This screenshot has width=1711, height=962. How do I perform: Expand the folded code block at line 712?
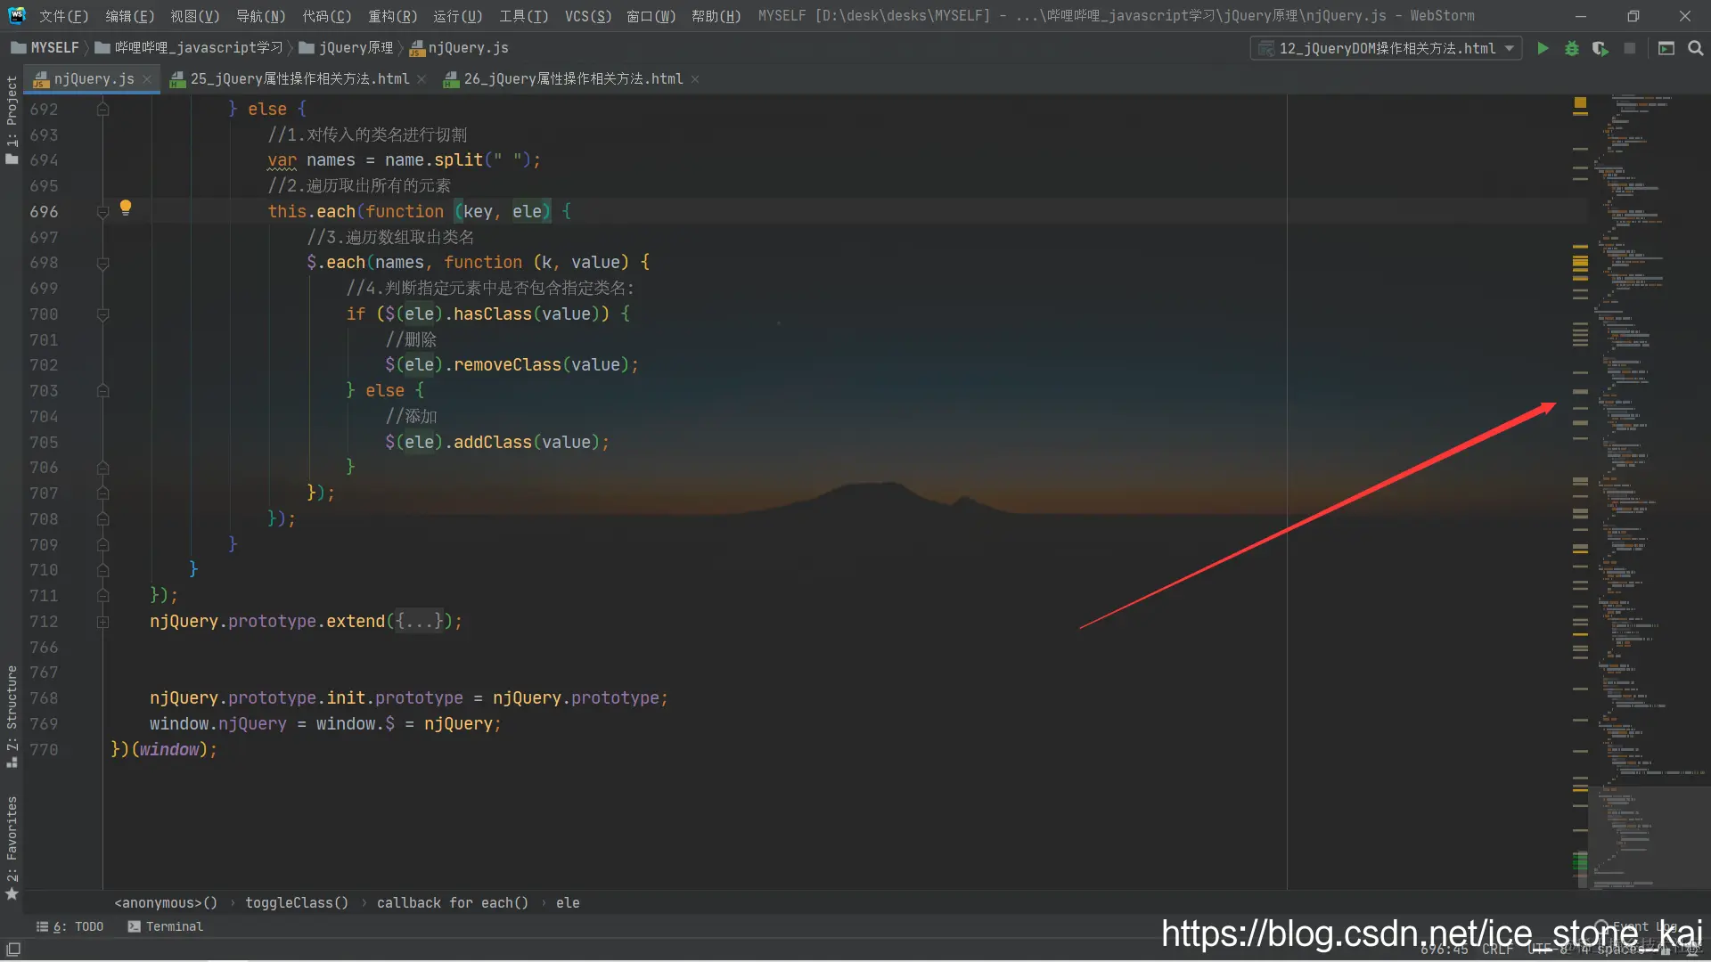pos(102,622)
